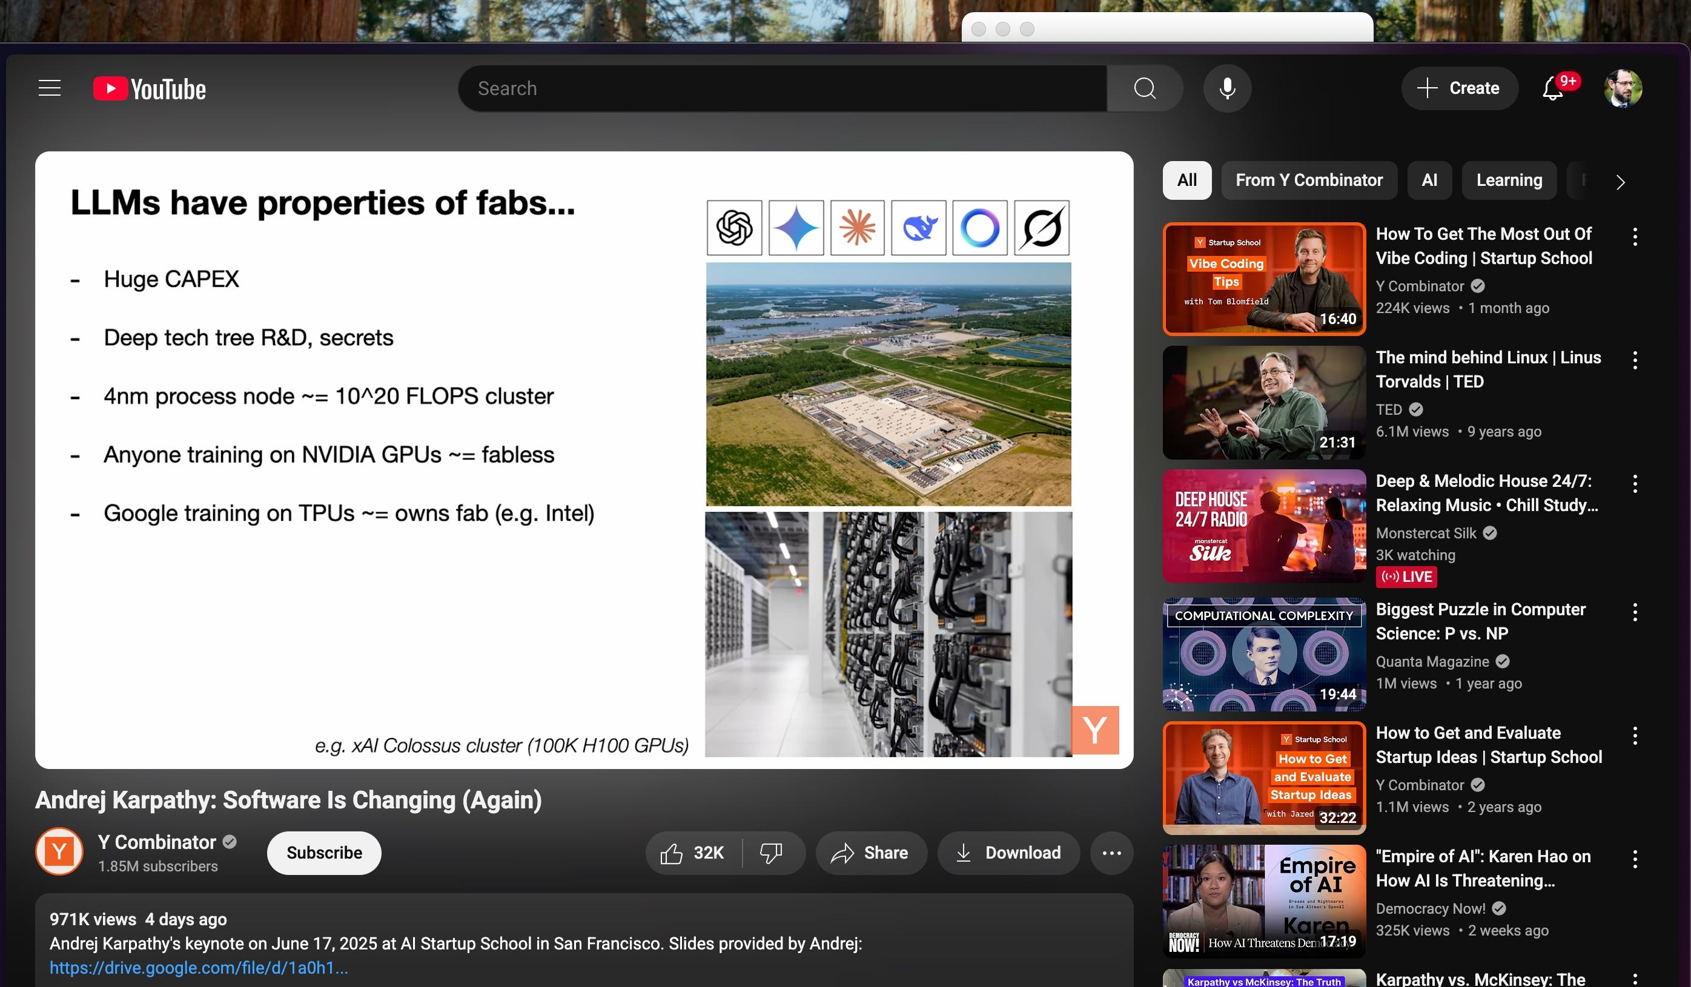1691x987 pixels.
Task: Open the P vs. NP video thumbnail
Action: [x=1263, y=654]
